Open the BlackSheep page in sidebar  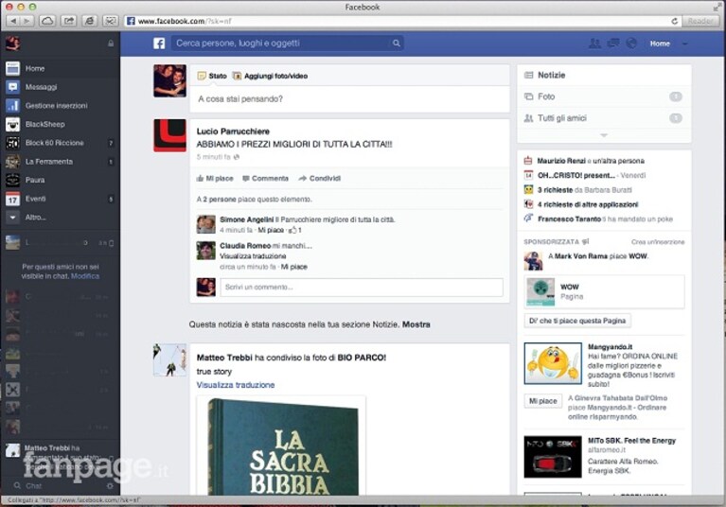pos(61,124)
